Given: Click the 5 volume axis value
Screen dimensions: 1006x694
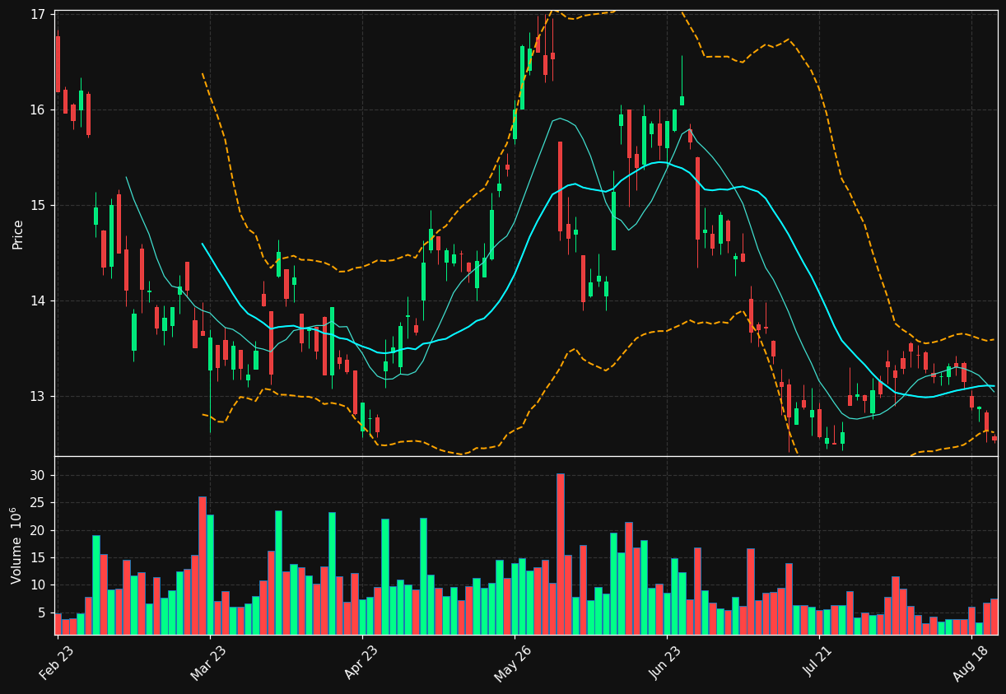Looking at the screenshot, I should 42,612.
